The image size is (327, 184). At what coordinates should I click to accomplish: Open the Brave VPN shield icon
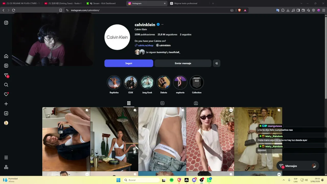(313, 10)
